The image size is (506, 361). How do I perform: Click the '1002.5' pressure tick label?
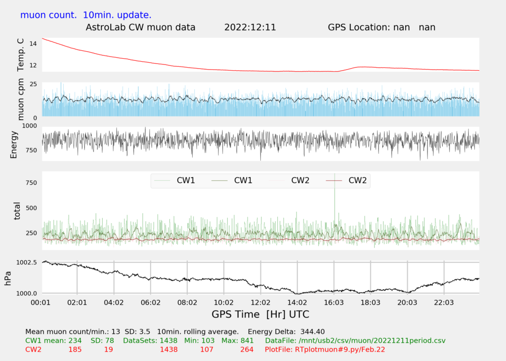[27, 263]
